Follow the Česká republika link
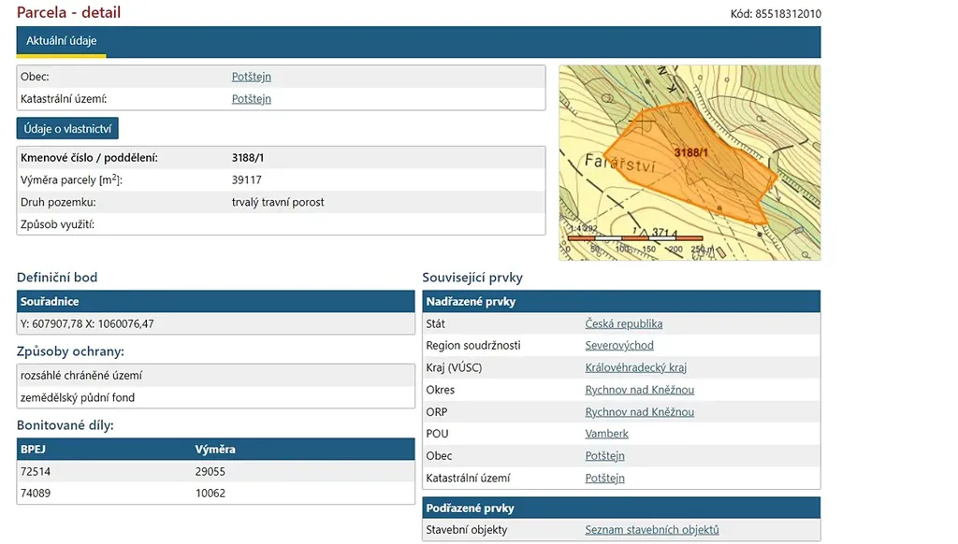Screen dimensions: 958x544 pyautogui.click(x=623, y=324)
